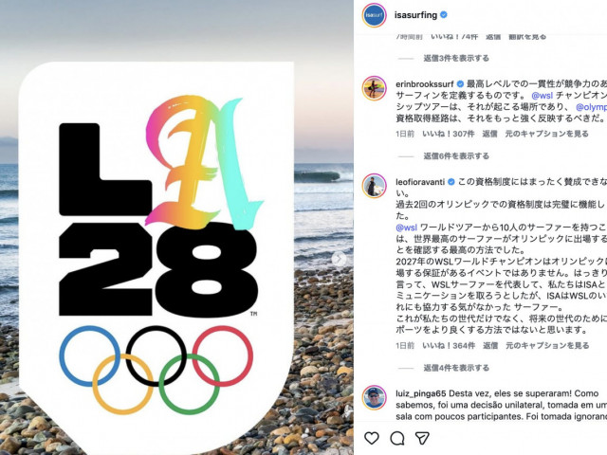Expand 返信6件を表示する replies
Image resolution: width=607 pixels, height=455 pixels.
pos(456,156)
